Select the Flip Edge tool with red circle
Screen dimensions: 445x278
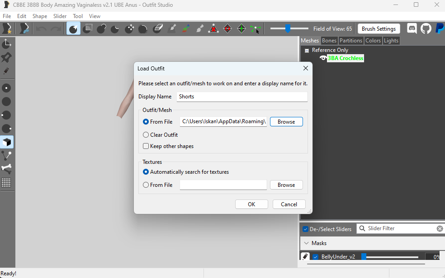[x=227, y=28]
